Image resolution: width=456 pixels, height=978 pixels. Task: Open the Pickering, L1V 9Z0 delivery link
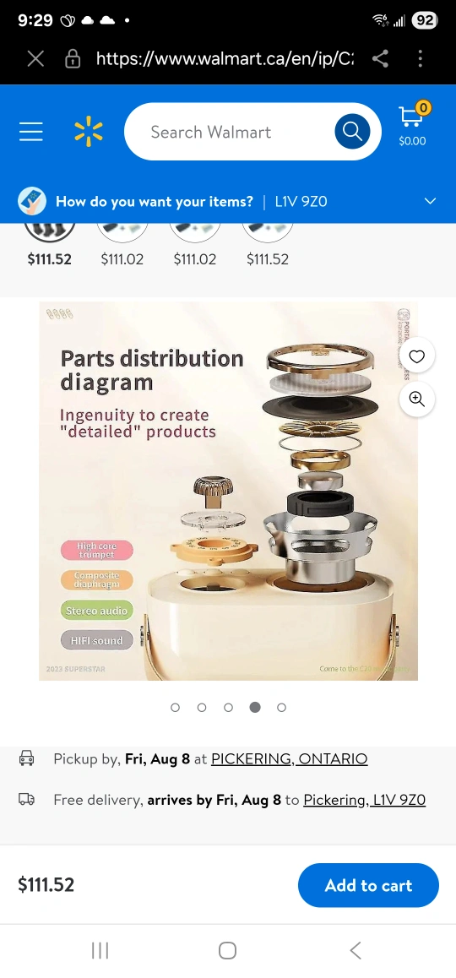click(x=364, y=800)
